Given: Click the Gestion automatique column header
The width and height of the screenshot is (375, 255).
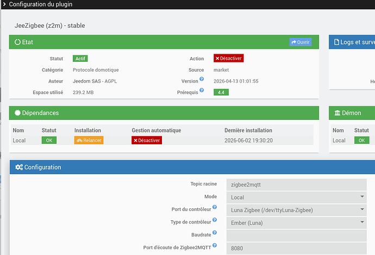Looking at the screenshot, I should coord(156,130).
